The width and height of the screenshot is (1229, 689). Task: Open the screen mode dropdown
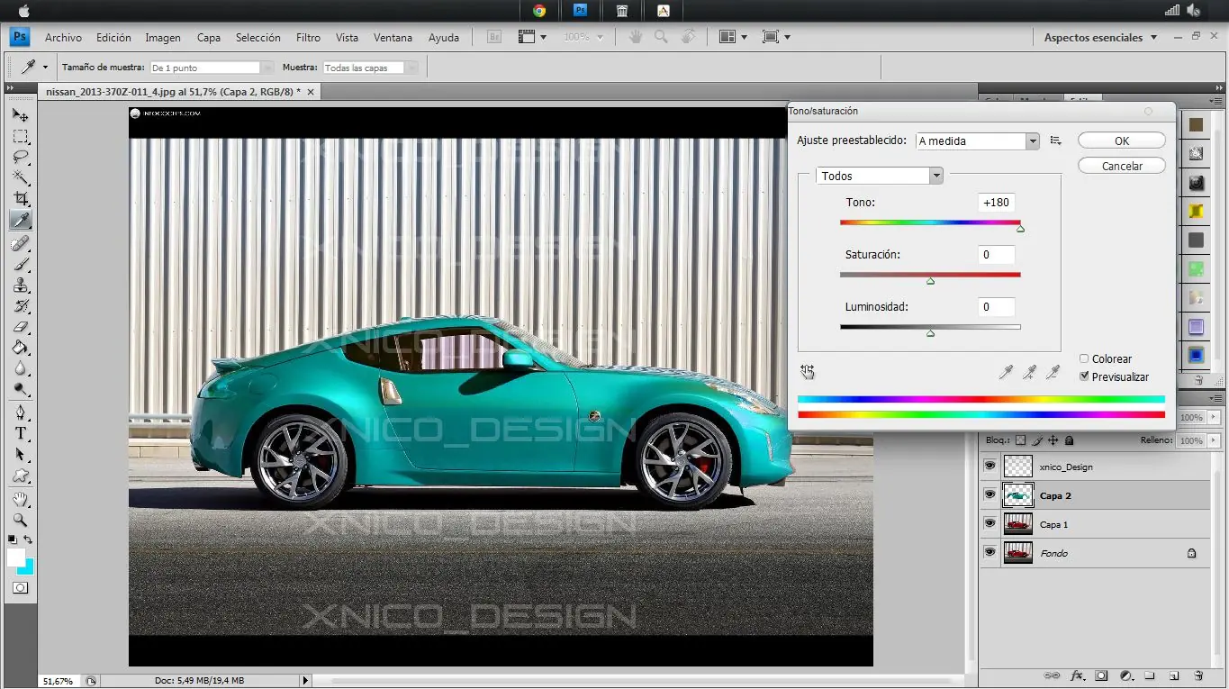coord(776,37)
